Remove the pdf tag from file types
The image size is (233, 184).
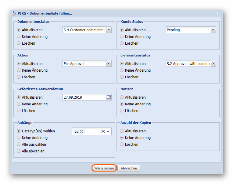(x=82, y=131)
